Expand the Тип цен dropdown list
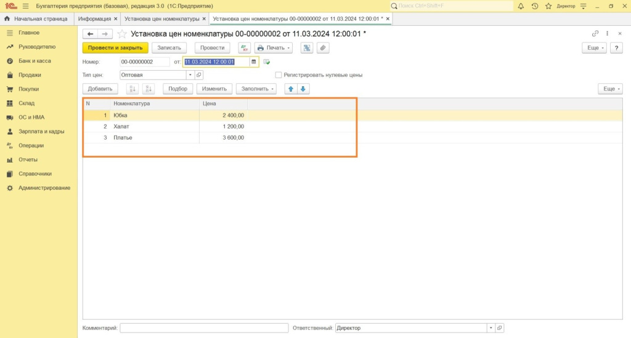Image resolution: width=631 pixels, height=338 pixels. pos(190,75)
